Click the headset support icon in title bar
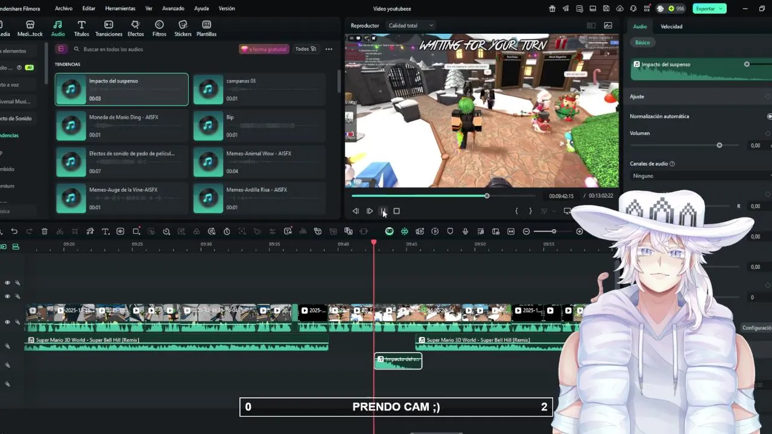Viewport: 772px width, 434px height. 633,8
